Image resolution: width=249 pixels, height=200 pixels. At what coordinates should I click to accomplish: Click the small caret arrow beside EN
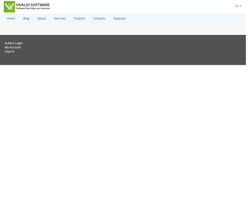pos(240,6)
